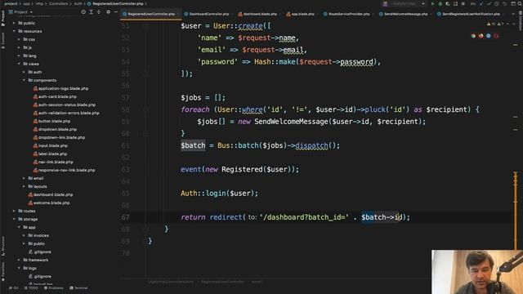
Task: Fold the User::create block on line 51
Action: click(145, 26)
